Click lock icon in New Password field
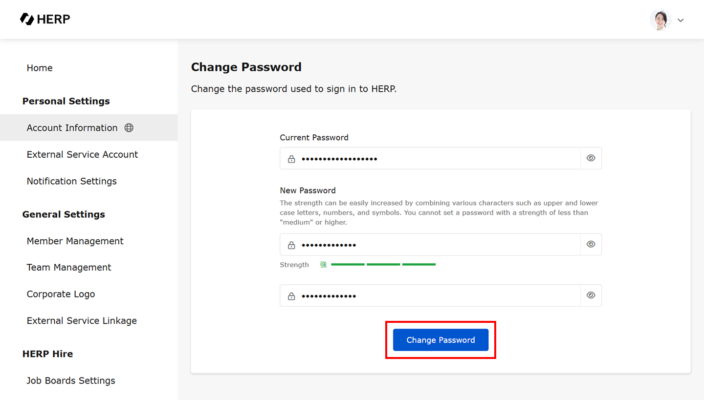704x400 pixels. click(x=291, y=245)
